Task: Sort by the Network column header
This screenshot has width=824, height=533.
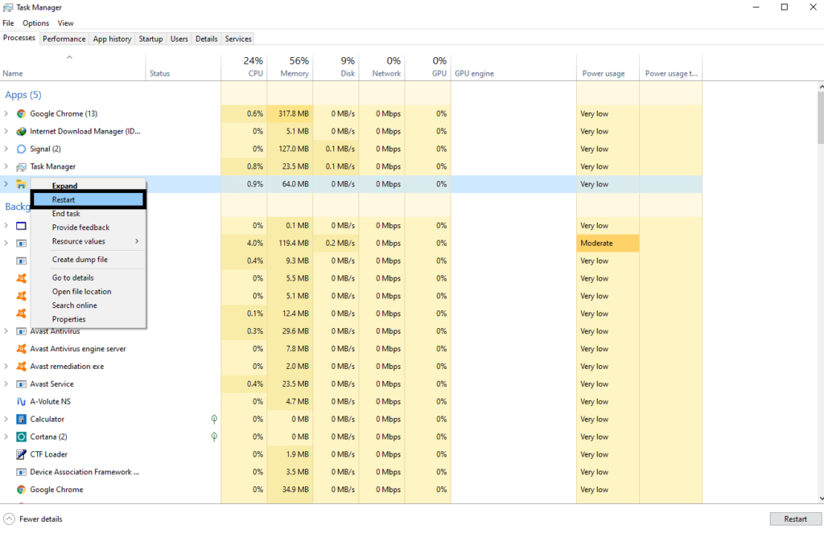Action: pyautogui.click(x=382, y=67)
